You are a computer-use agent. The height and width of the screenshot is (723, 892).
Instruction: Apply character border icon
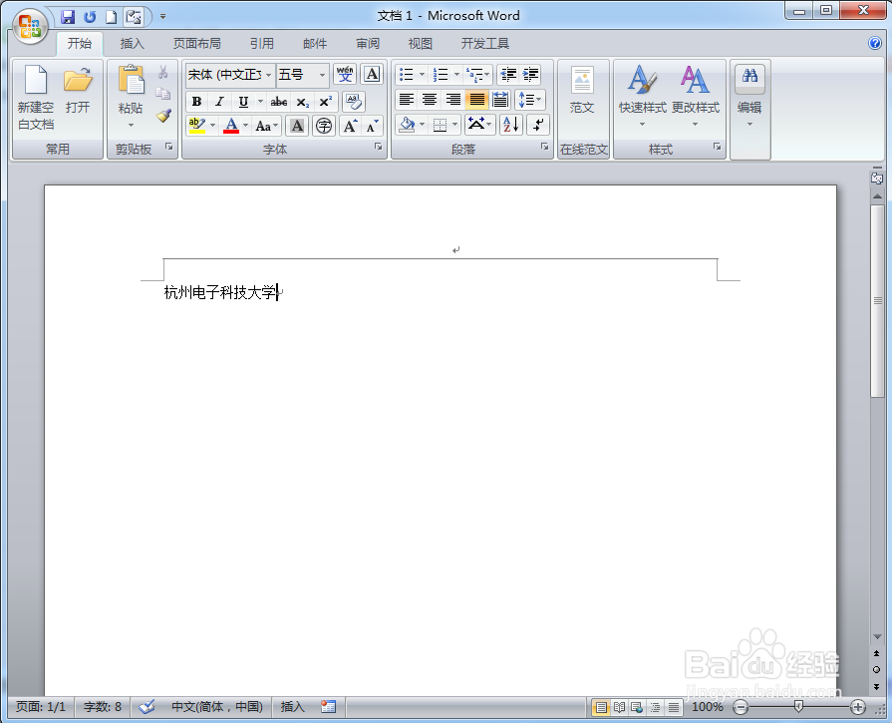coord(372,74)
